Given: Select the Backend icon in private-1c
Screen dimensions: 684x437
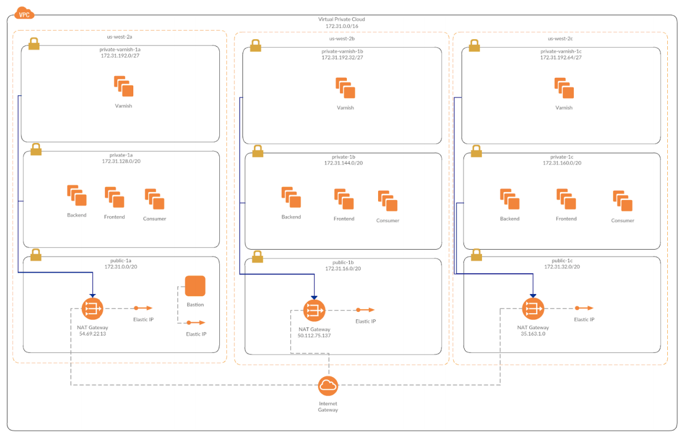Looking at the screenshot, I should click(509, 199).
